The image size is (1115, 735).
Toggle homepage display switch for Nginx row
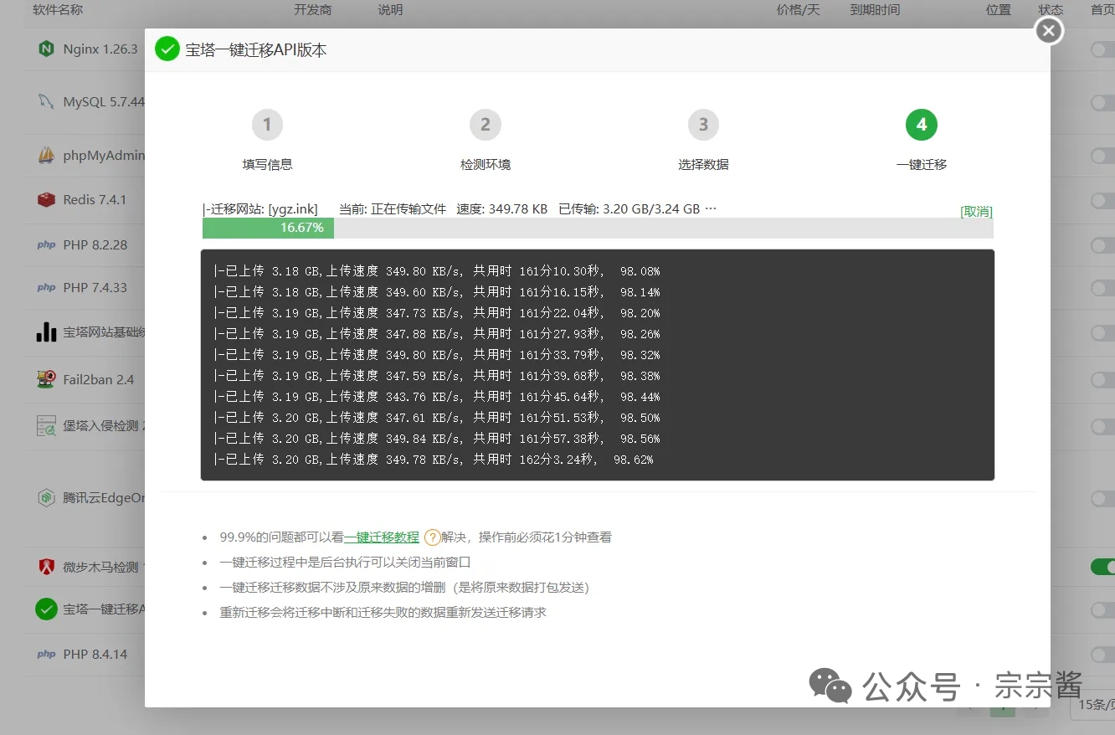(x=1102, y=49)
